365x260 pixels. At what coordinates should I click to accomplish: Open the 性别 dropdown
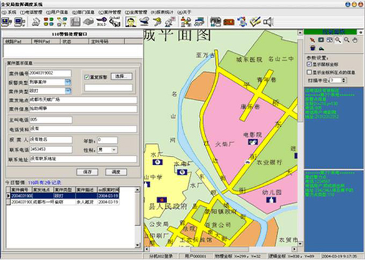tap(114, 150)
